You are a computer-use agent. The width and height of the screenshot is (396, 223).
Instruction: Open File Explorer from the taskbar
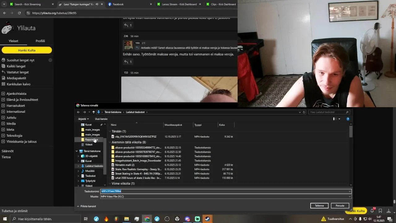click(x=127, y=219)
